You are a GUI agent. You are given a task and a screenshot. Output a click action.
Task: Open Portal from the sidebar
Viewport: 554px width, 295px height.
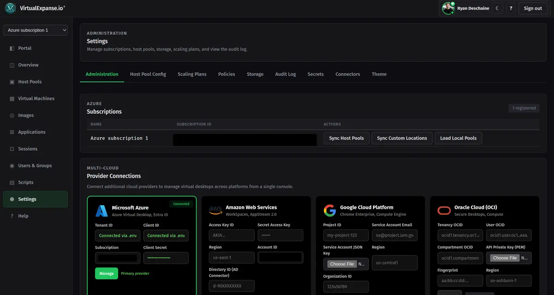pyautogui.click(x=26, y=48)
